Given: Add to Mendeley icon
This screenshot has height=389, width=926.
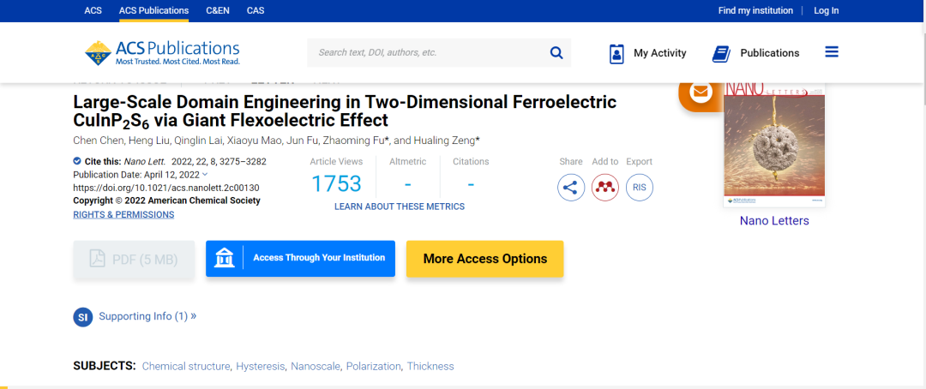Looking at the screenshot, I should click(605, 187).
